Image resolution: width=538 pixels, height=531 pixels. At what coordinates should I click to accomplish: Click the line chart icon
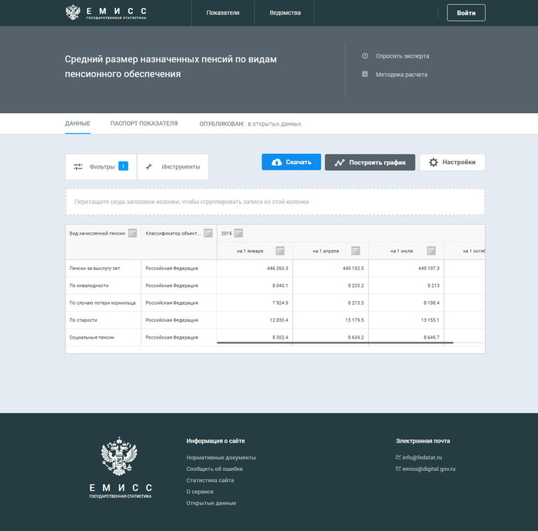coord(340,162)
